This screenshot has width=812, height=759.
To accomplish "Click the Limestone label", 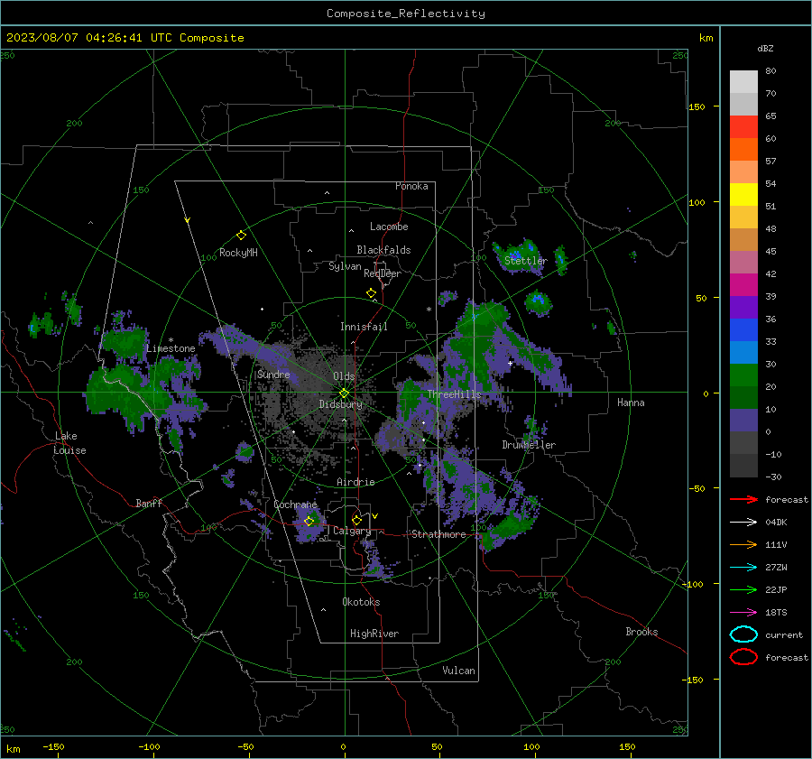I will pyautogui.click(x=171, y=348).
